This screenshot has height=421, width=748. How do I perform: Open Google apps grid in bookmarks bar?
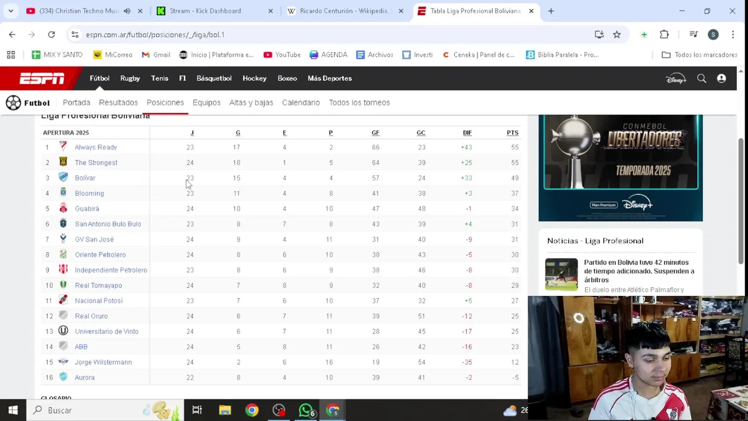(x=11, y=55)
